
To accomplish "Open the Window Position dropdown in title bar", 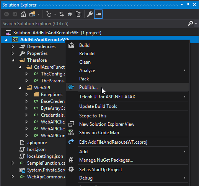I will click(182, 5).
